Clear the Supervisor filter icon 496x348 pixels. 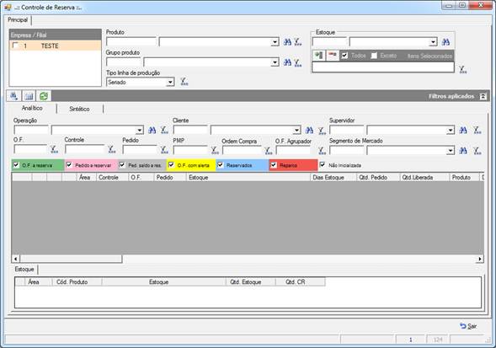[477, 130]
